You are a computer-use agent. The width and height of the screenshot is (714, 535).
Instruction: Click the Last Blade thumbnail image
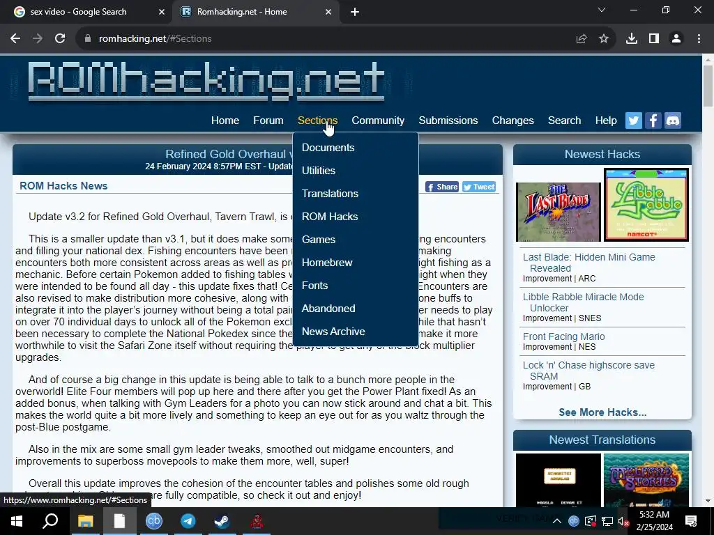coord(559,212)
